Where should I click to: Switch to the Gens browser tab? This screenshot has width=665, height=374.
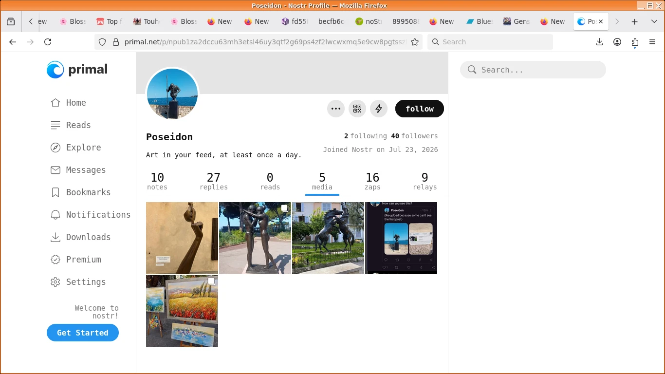point(517,21)
